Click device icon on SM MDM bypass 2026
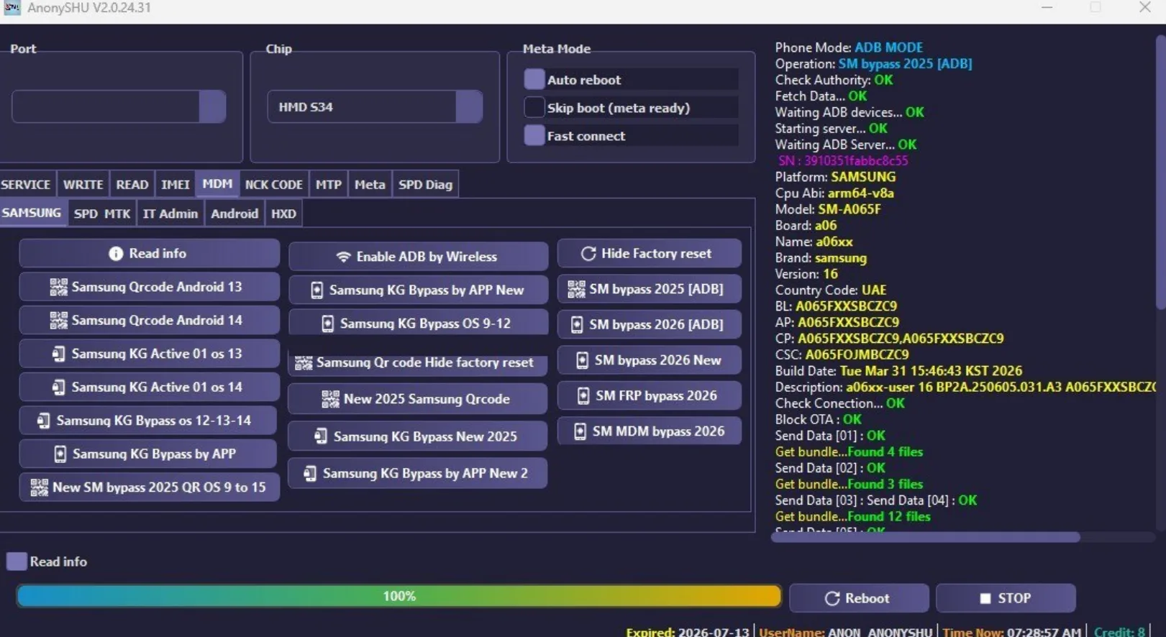This screenshot has width=1166, height=637. pyautogui.click(x=580, y=431)
